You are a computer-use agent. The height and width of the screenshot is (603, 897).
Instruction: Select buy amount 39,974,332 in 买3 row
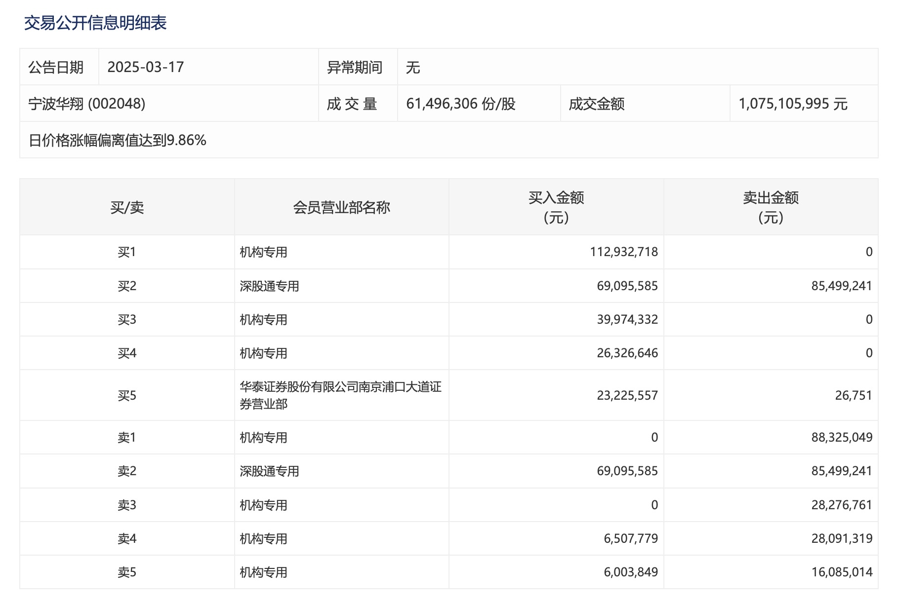tap(627, 320)
